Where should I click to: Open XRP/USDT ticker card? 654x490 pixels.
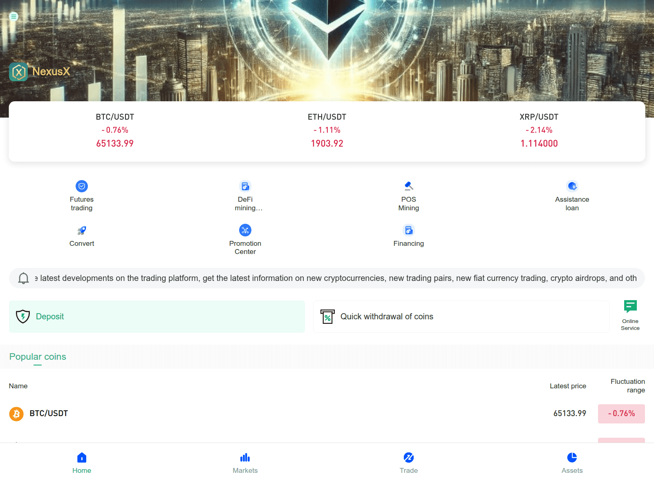point(539,130)
